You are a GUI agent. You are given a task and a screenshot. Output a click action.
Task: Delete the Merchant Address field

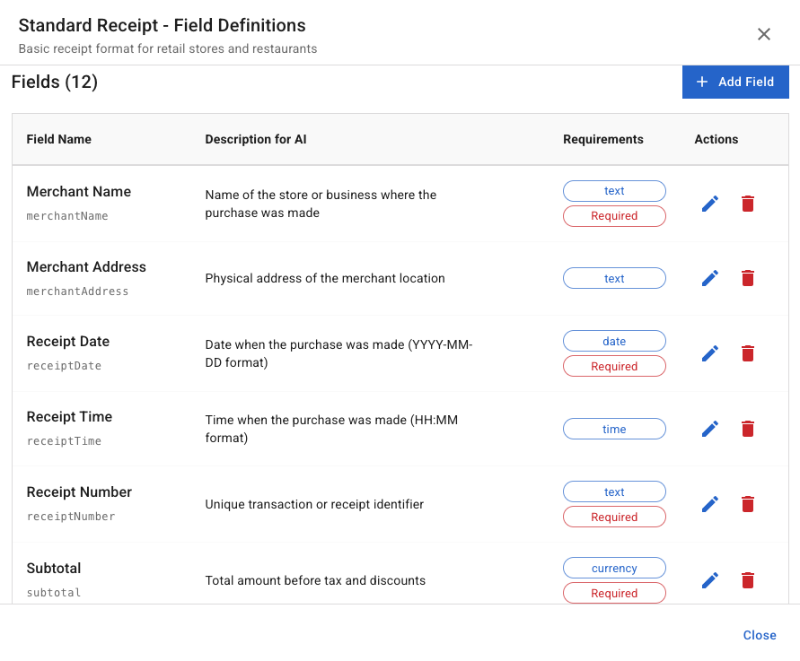pyautogui.click(x=747, y=278)
